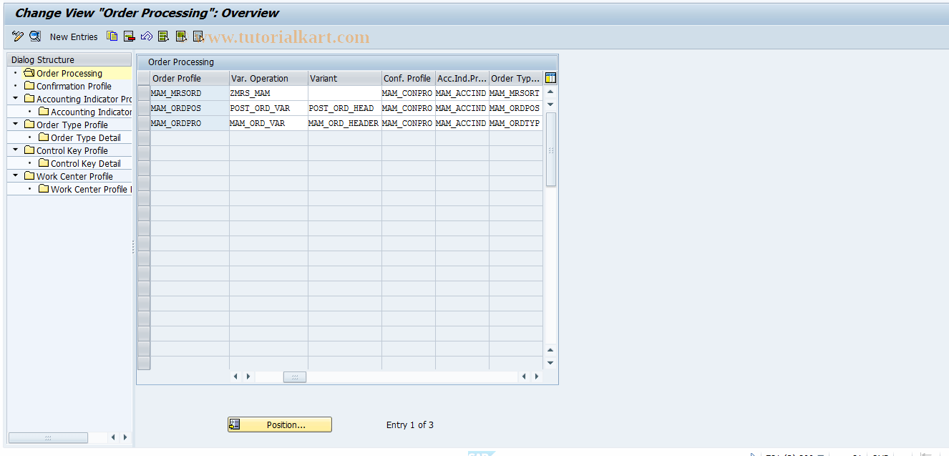Screen dimensions: 949x456
Task: Collapse the Accounting Indicator Profile node
Action: 14,99
